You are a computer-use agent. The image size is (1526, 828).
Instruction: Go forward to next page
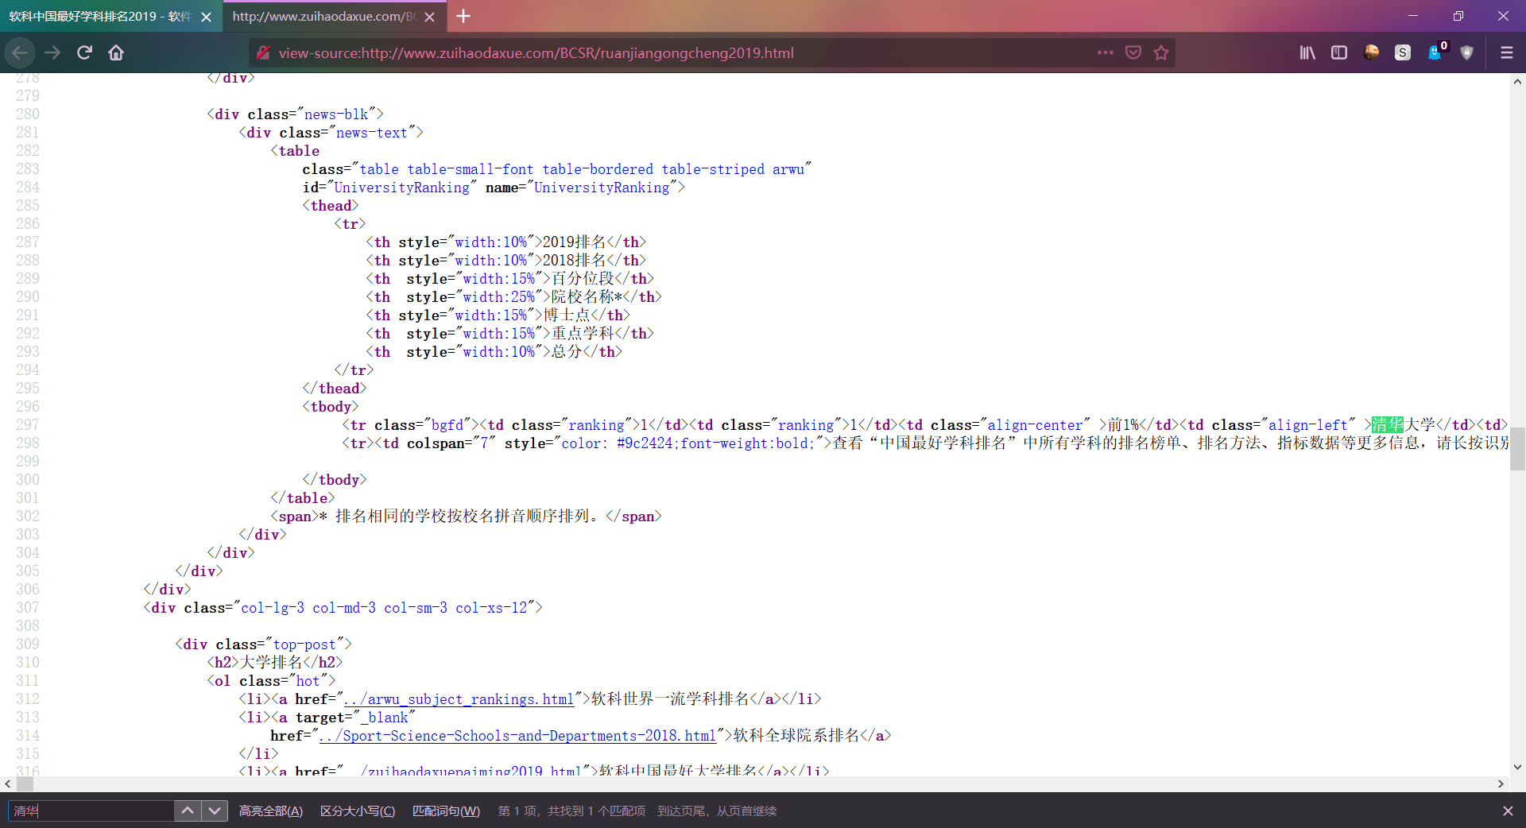click(52, 52)
